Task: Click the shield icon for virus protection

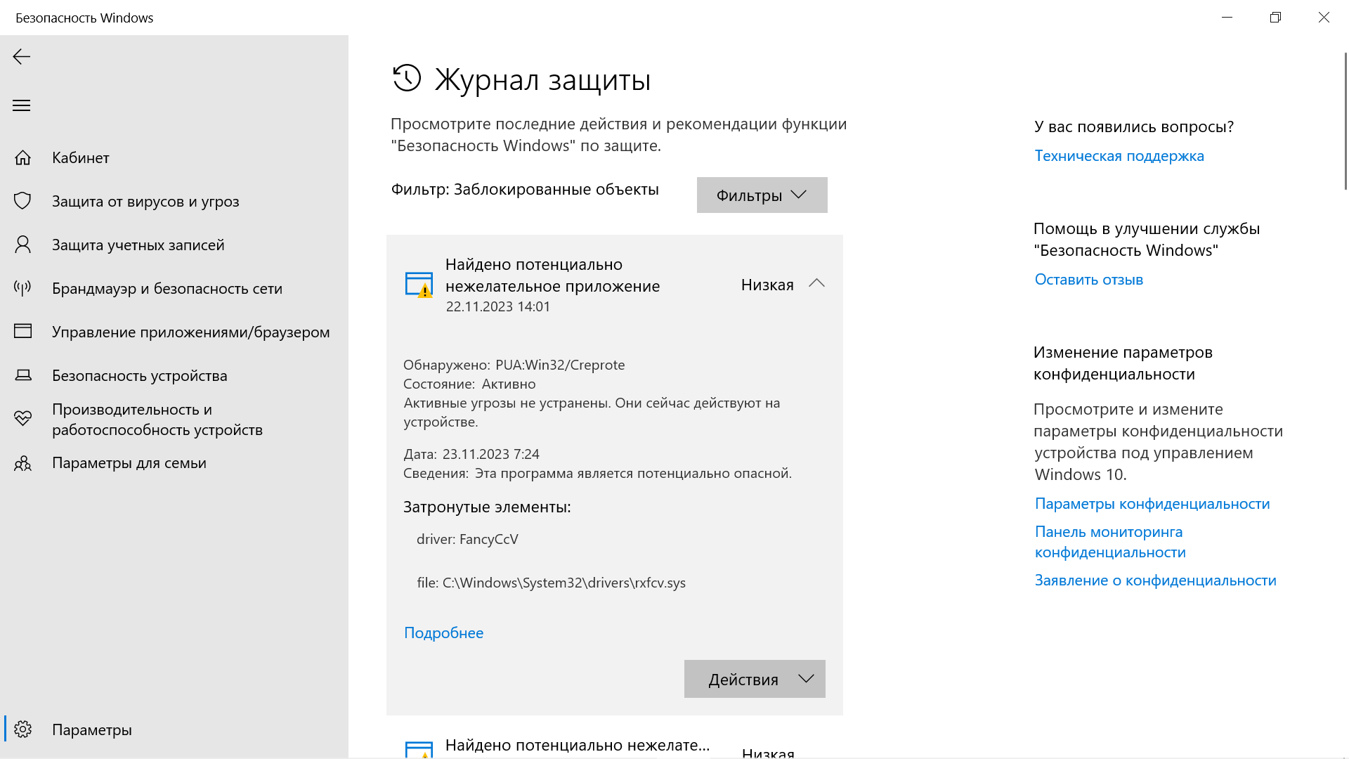Action: click(22, 201)
